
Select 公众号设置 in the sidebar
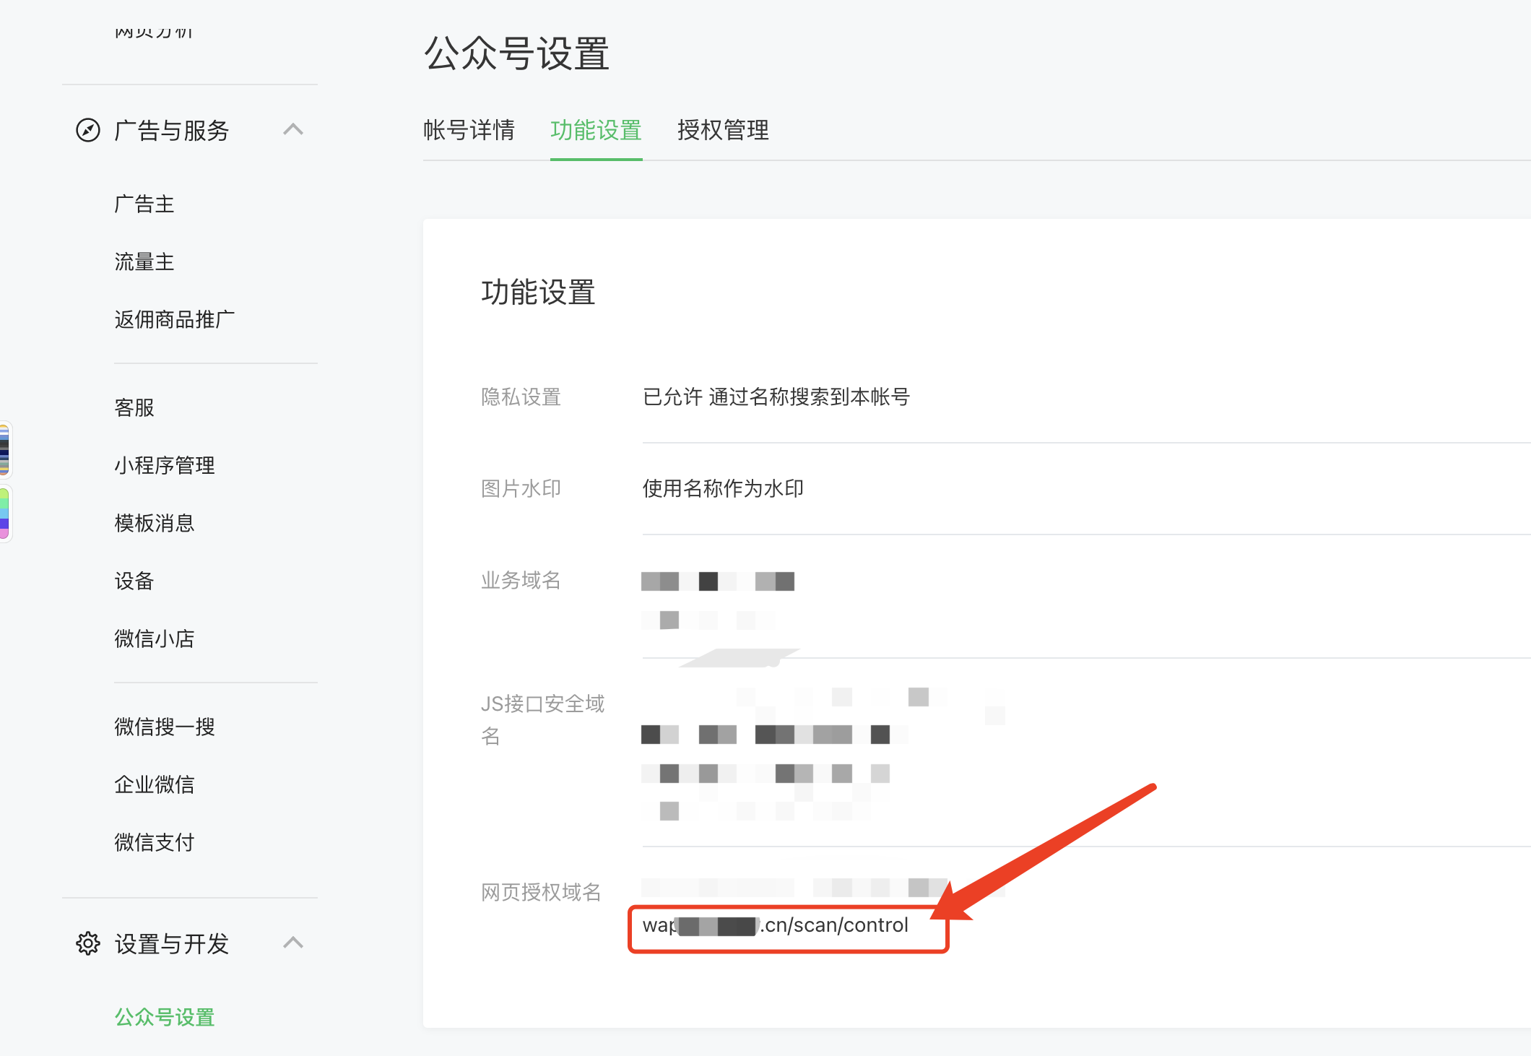163,1016
